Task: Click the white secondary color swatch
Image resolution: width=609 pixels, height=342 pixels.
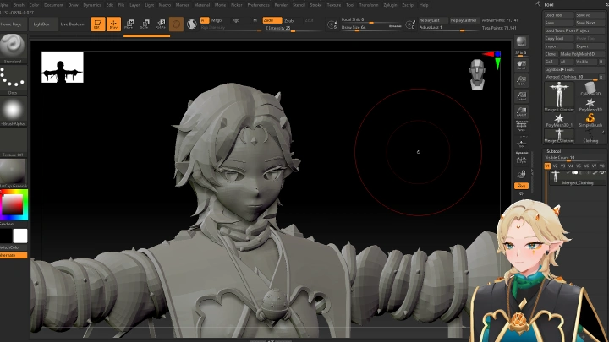Action: click(x=20, y=236)
